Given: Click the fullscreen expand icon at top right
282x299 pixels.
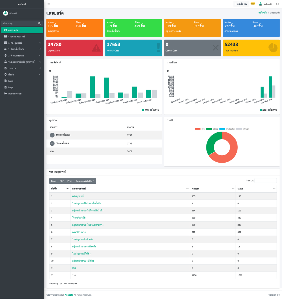Looking at the screenshot, I should pos(277,4).
